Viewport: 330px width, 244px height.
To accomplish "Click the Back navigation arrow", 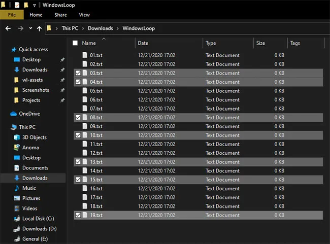I will tap(8, 28).
